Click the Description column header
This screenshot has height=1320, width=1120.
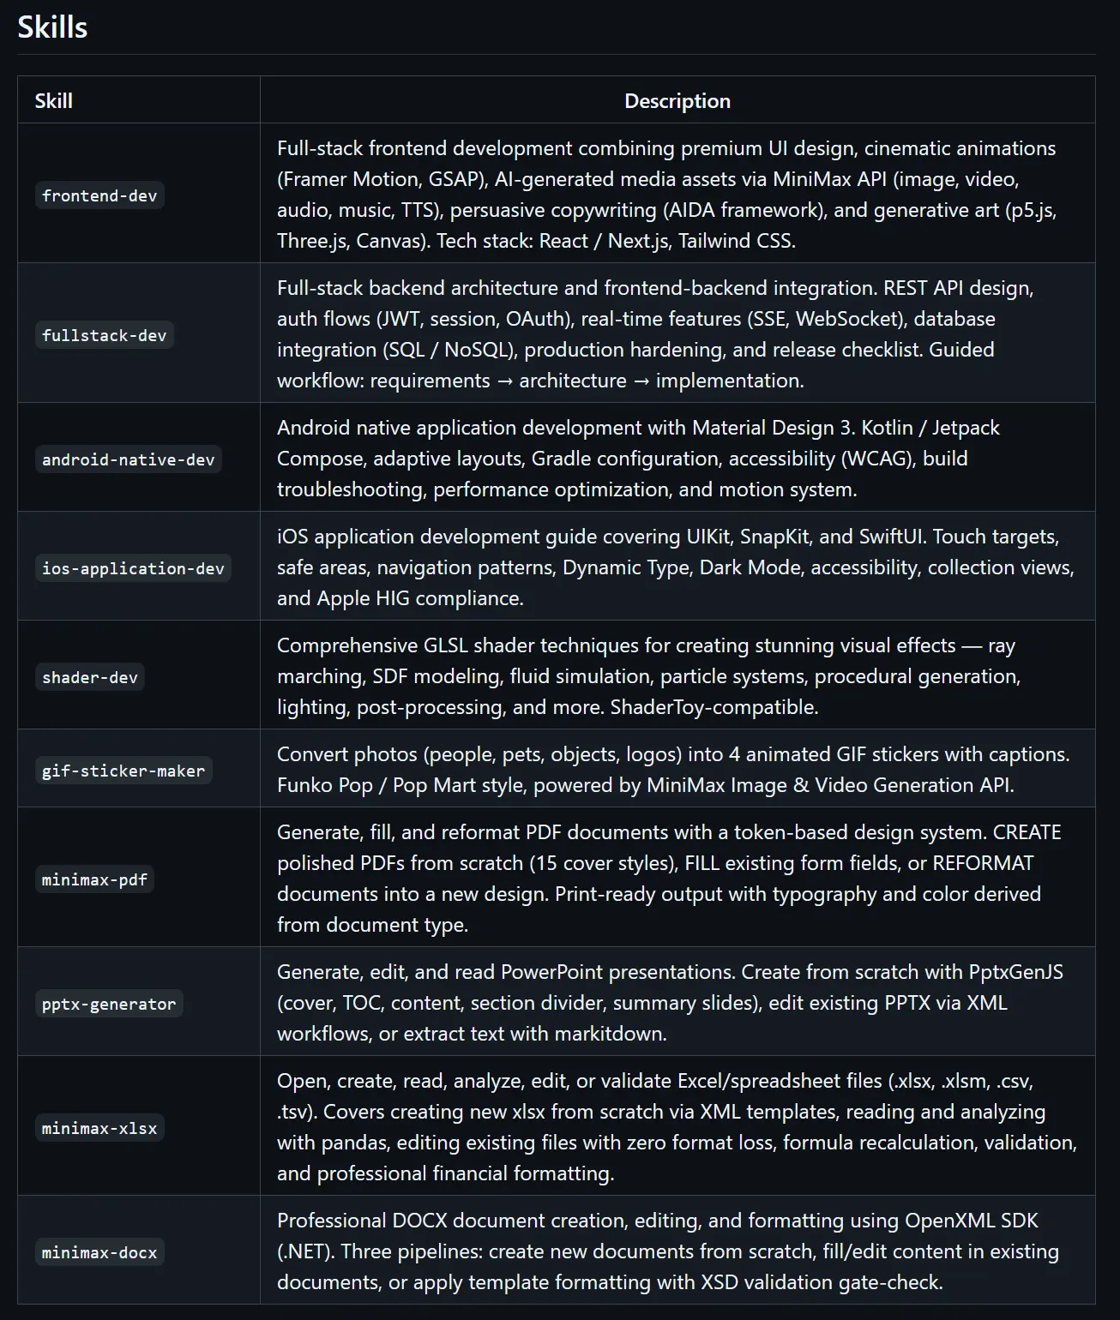[x=677, y=101]
